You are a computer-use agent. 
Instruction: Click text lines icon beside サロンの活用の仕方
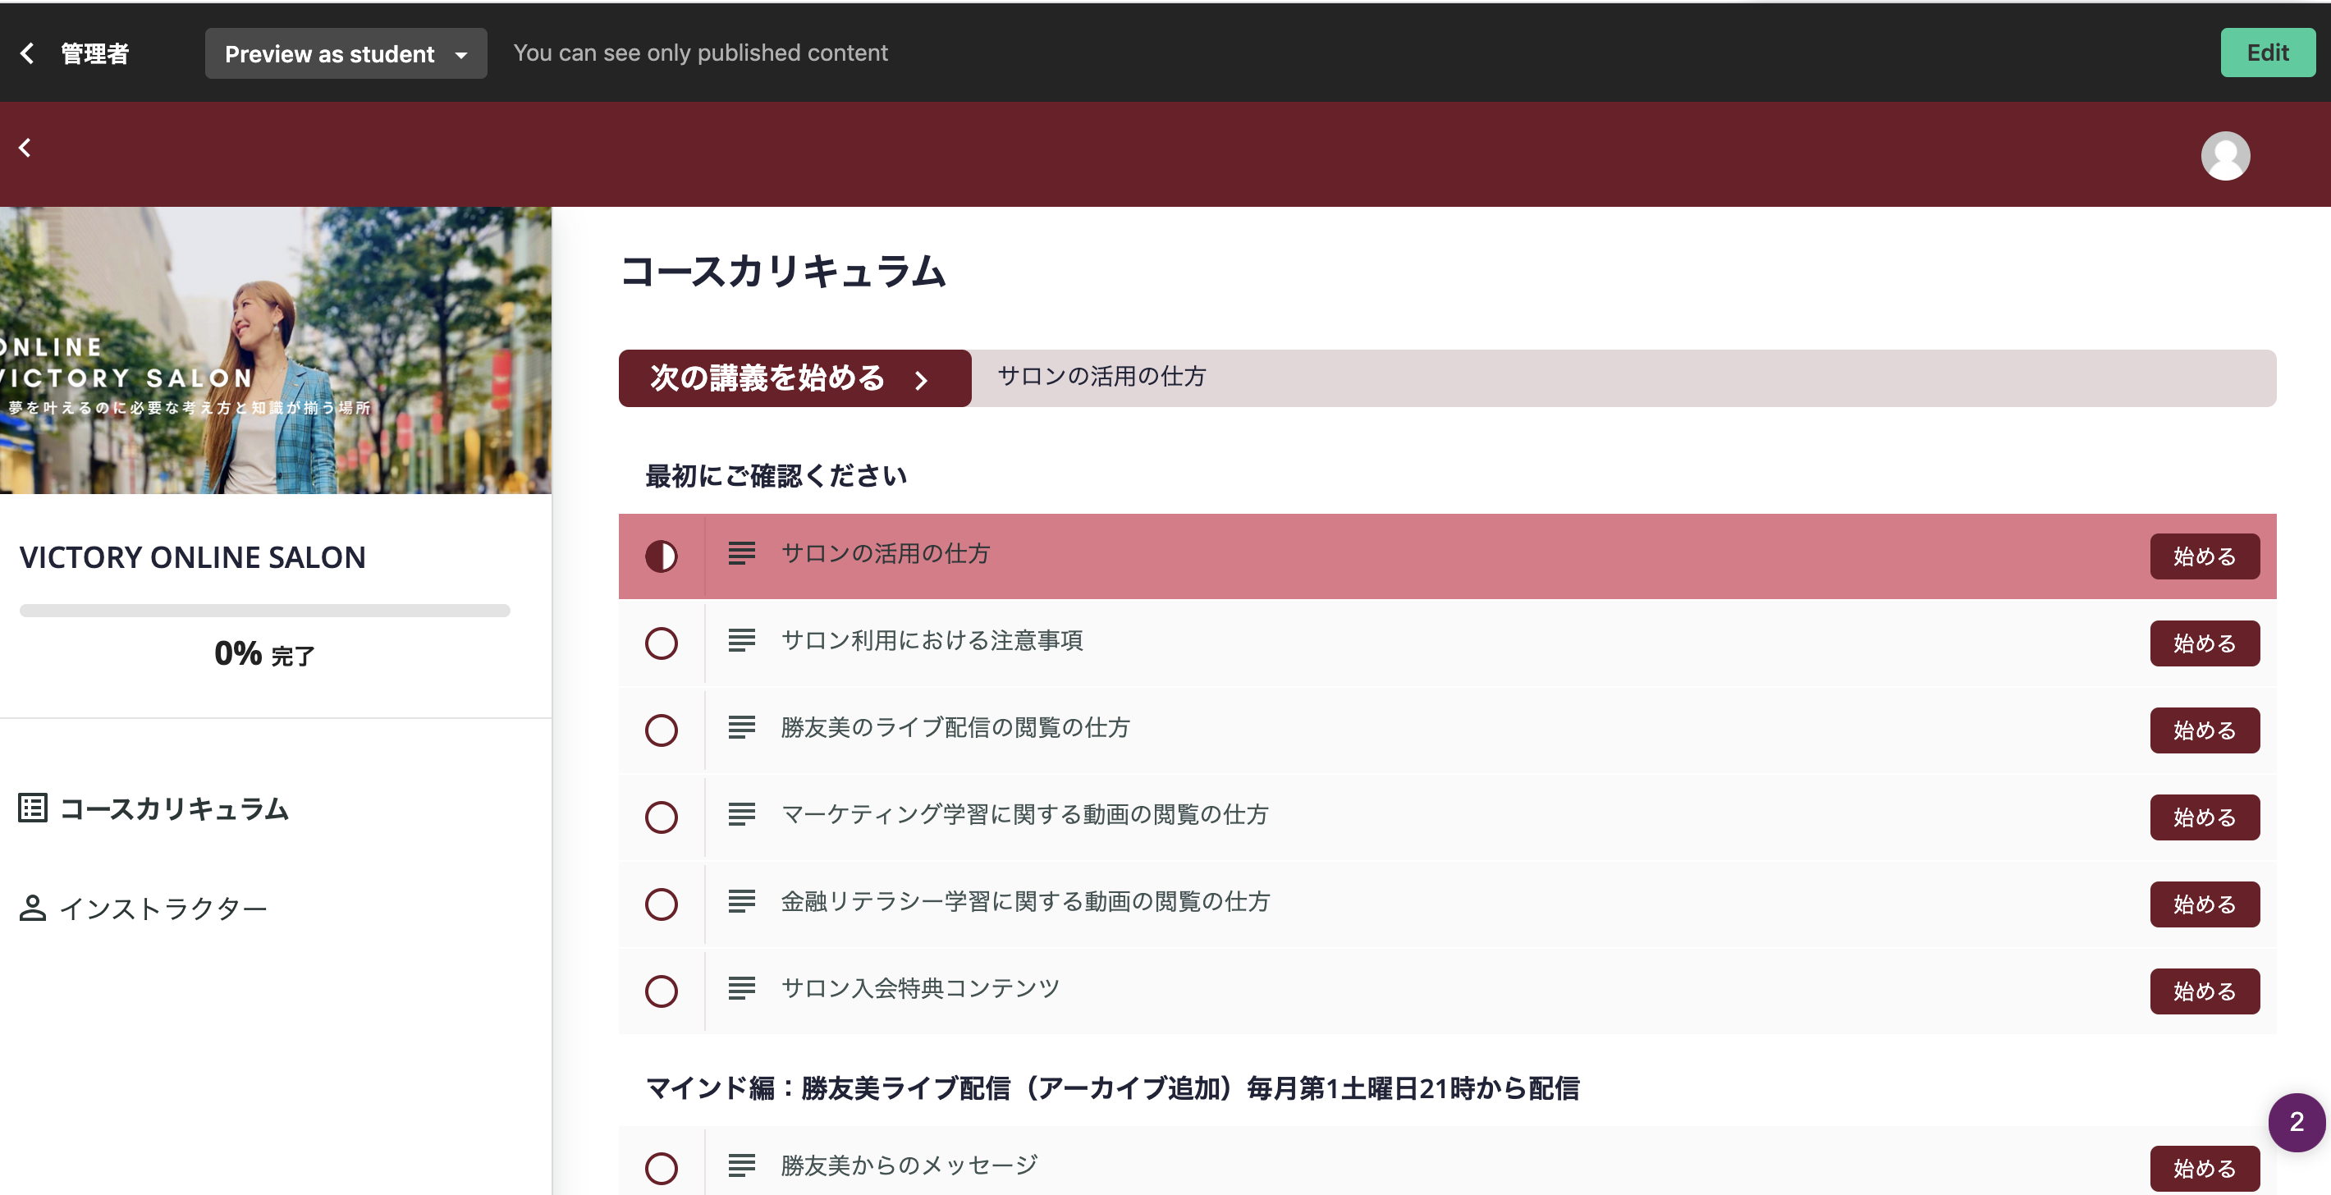(x=741, y=554)
